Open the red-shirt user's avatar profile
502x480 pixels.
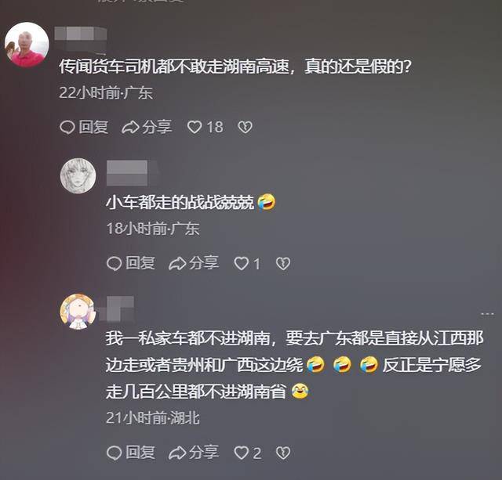click(x=27, y=45)
